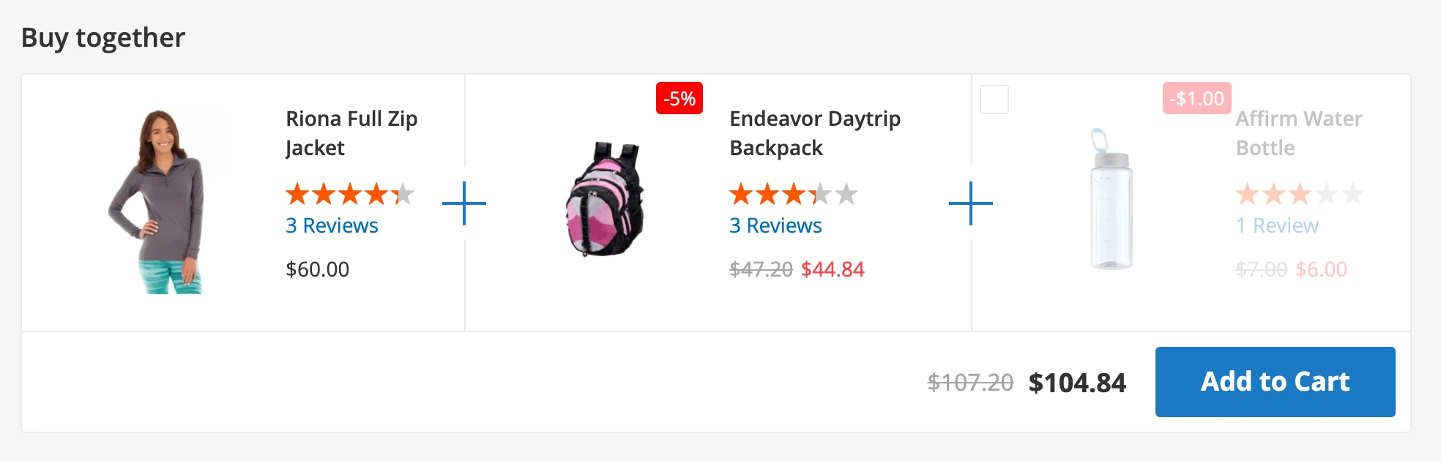
Task: Click the half-filled star on the jacket rating
Action: 403,194
